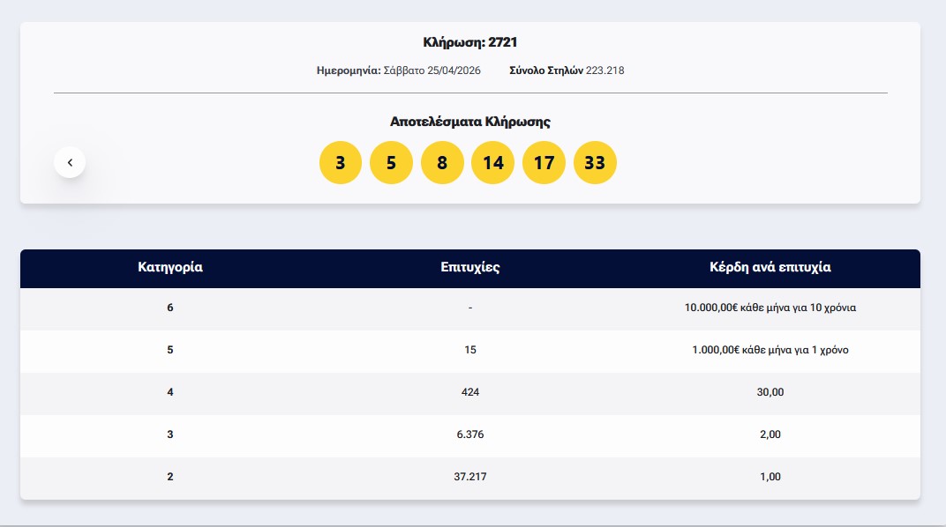The height and width of the screenshot is (527, 946).
Task: Select the yellow ball numbered 5
Action: pos(391,163)
